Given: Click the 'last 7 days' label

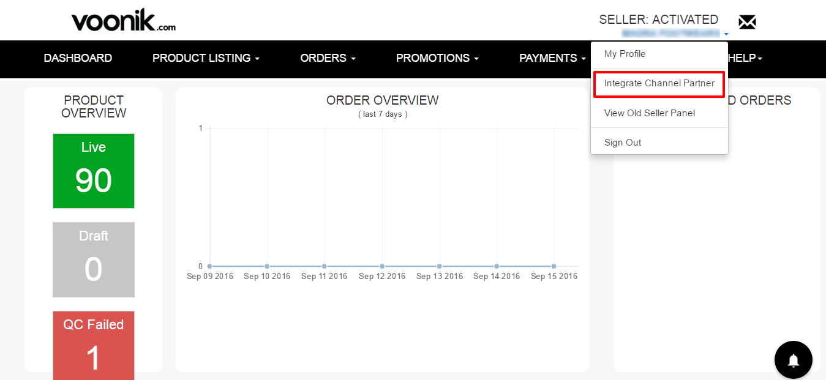Looking at the screenshot, I should tap(383, 114).
